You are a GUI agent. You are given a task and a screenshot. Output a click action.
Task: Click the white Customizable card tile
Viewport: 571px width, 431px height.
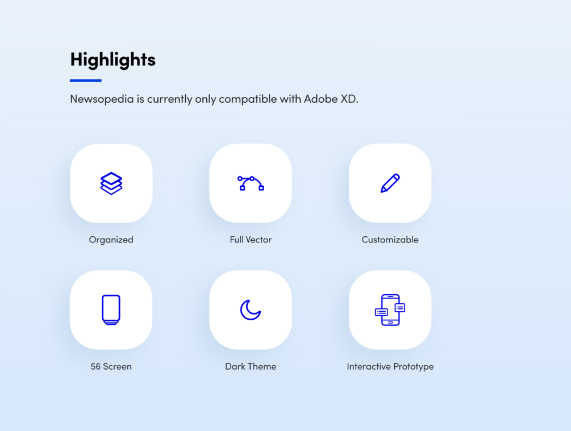tap(390, 183)
